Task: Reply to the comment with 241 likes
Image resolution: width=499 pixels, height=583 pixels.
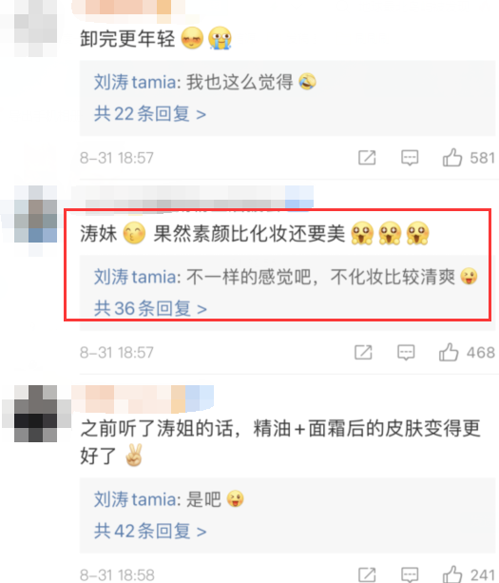Action: pyautogui.click(x=410, y=574)
